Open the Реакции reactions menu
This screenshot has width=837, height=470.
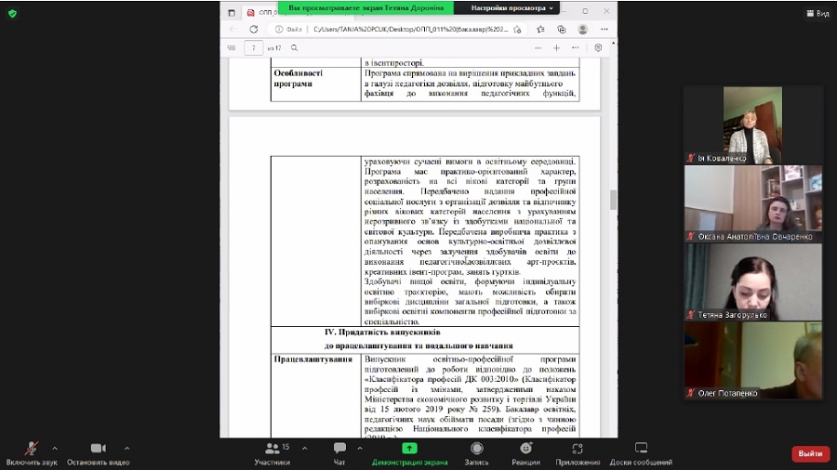coord(525,452)
